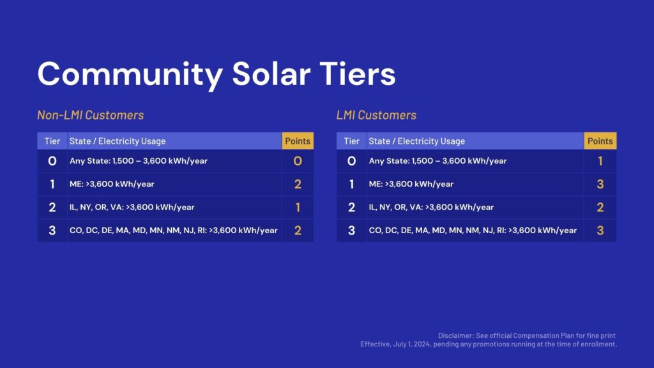Click tier number 3 in LMI CO, DC row
The image size is (654, 368).
click(x=352, y=230)
